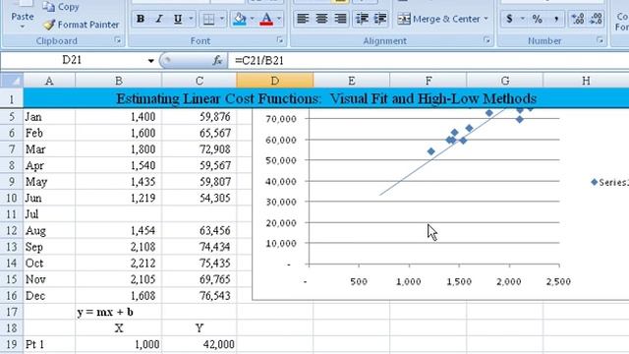629x354 pixels.
Task: Select column A header
Action: [x=49, y=81]
